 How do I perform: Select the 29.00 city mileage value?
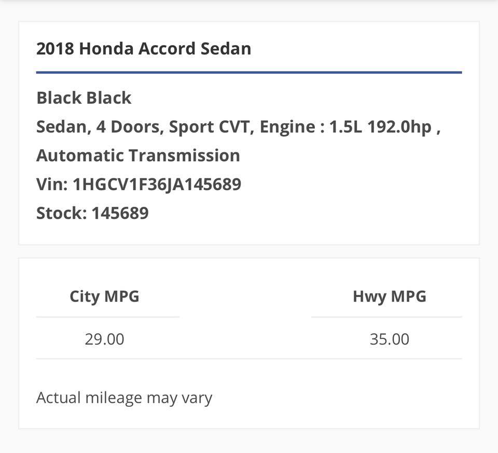pos(104,339)
